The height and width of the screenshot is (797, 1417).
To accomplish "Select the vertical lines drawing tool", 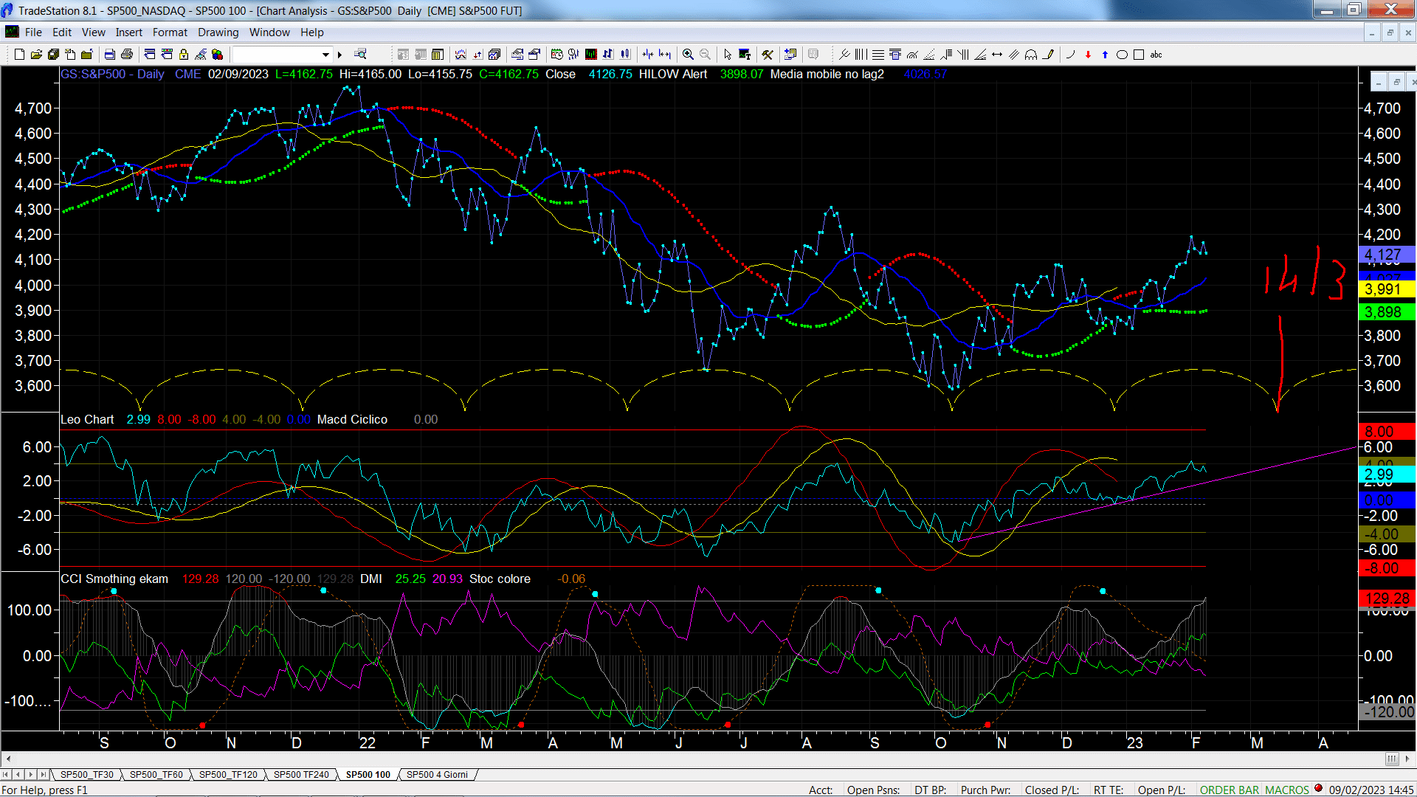I will 861,55.
